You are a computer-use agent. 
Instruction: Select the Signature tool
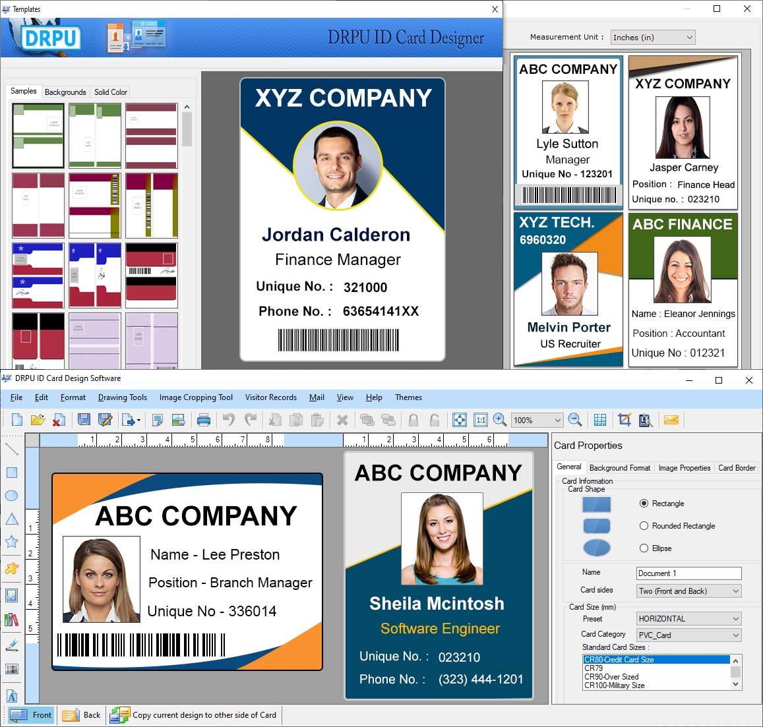11,644
